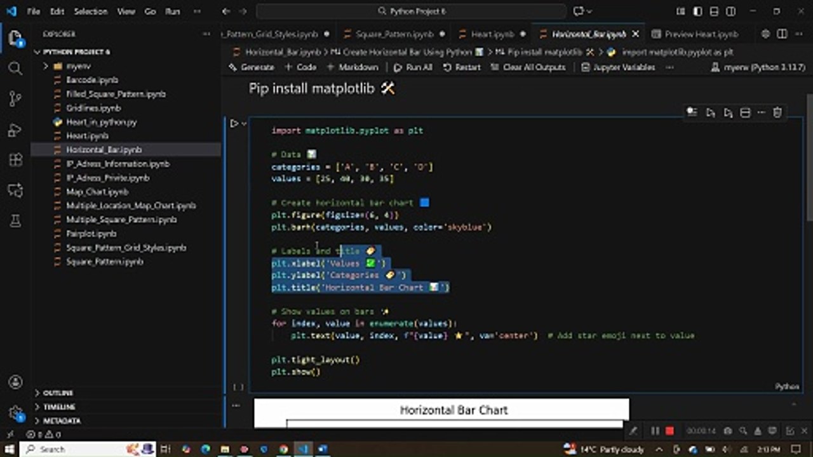Run the code cell with play button
The image size is (813, 457).
[234, 124]
